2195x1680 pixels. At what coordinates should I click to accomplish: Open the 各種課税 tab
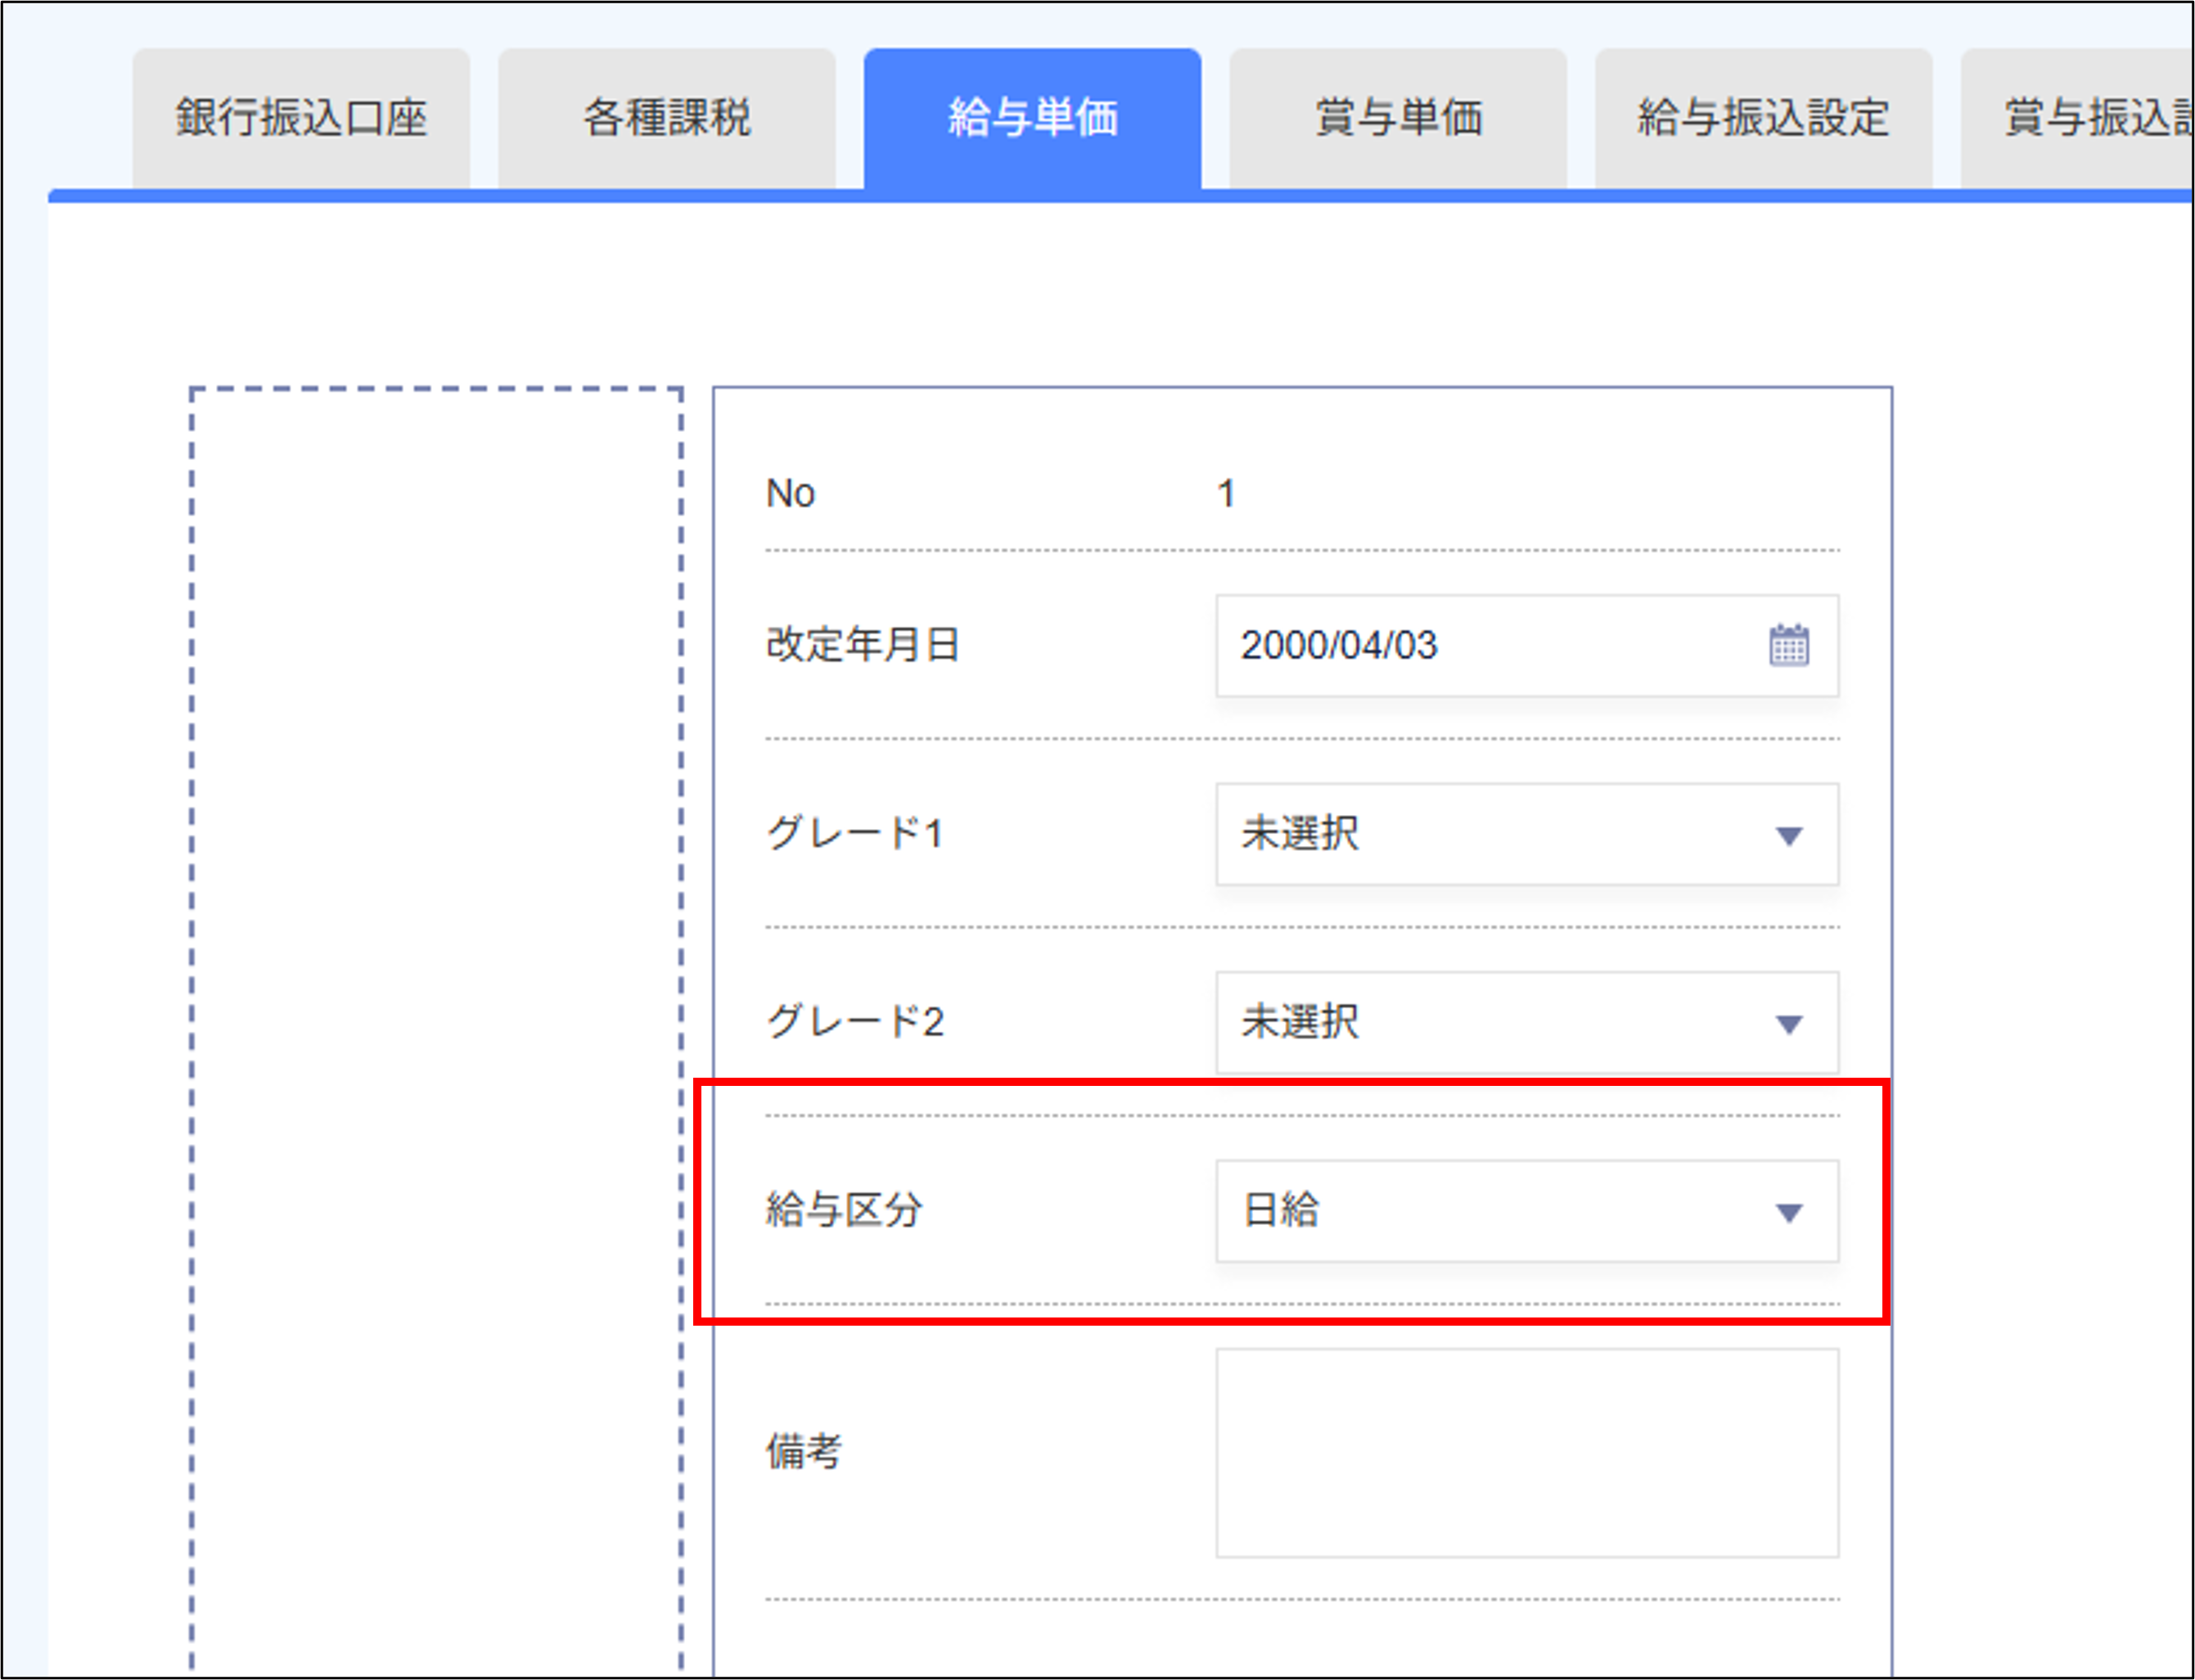pos(667,117)
